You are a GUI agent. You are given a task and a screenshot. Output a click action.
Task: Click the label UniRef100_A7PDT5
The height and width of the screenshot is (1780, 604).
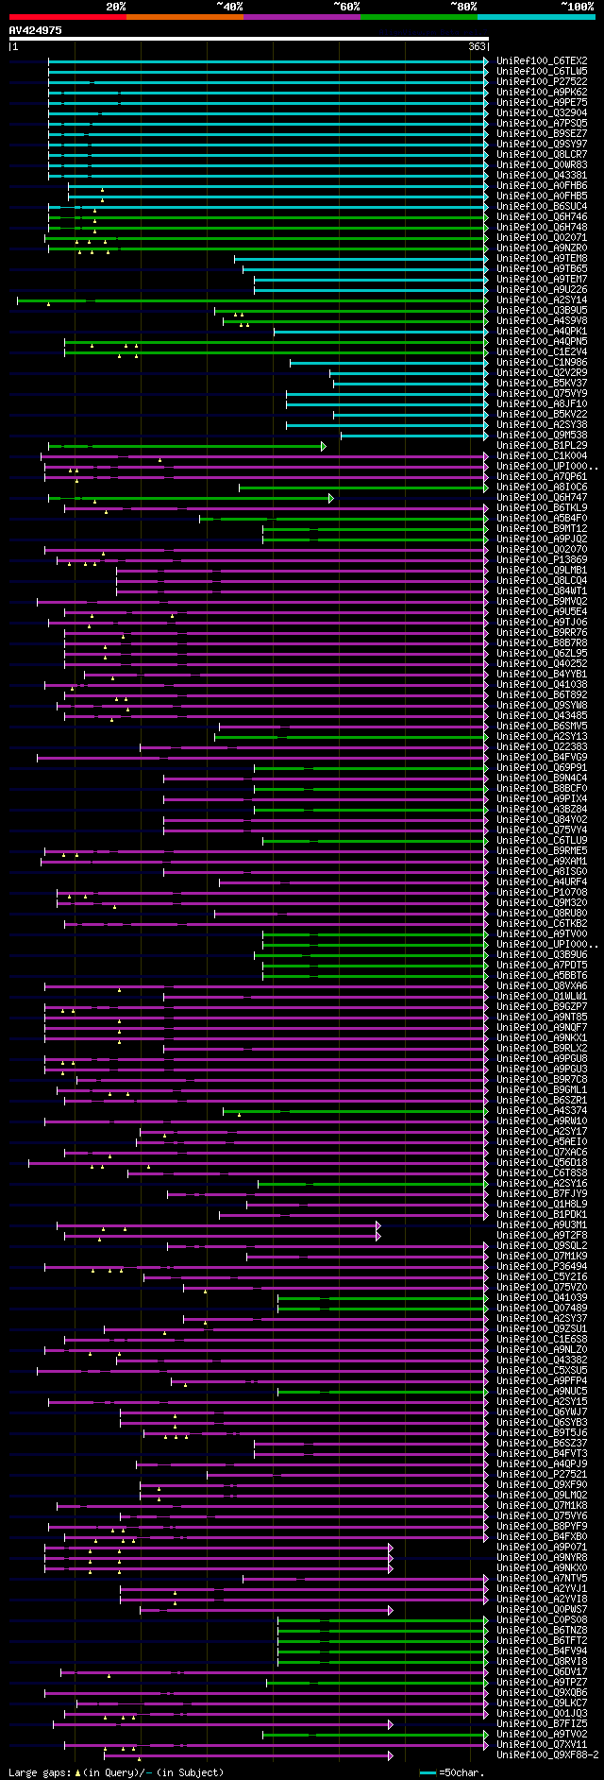pyautogui.click(x=542, y=965)
